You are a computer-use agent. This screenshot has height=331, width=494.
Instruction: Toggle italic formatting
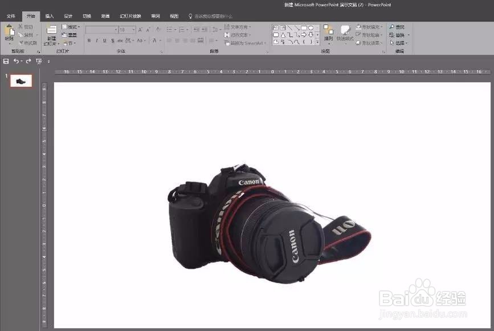[97, 41]
